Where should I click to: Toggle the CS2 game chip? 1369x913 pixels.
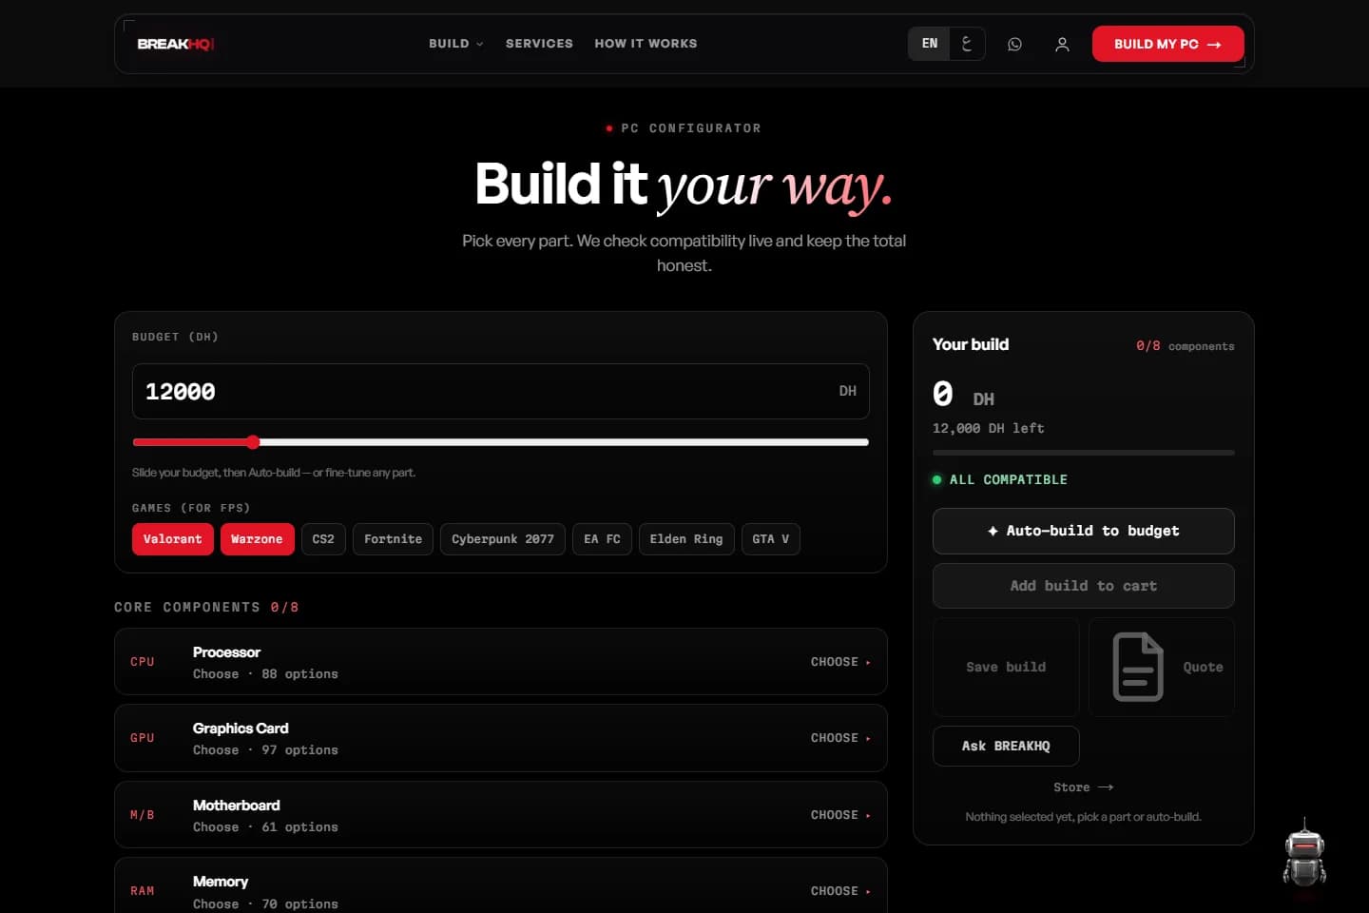point(323,539)
